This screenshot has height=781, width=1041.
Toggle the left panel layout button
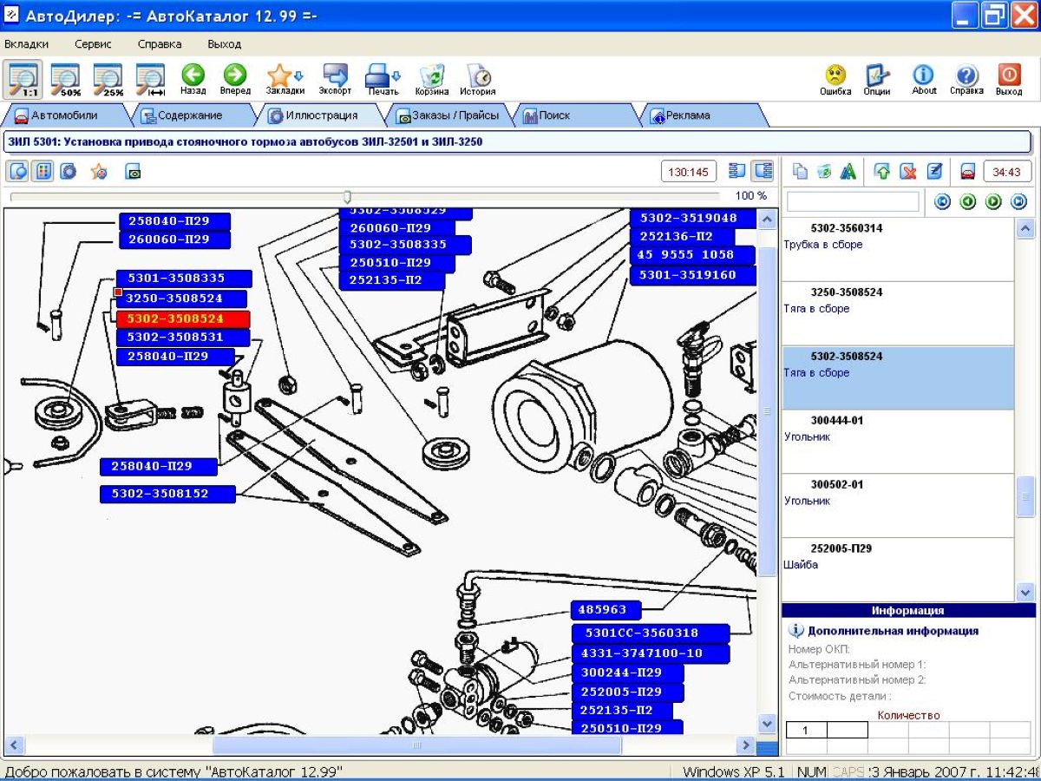[737, 171]
